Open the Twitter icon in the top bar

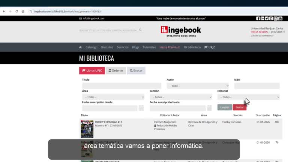(x=267, y=18)
